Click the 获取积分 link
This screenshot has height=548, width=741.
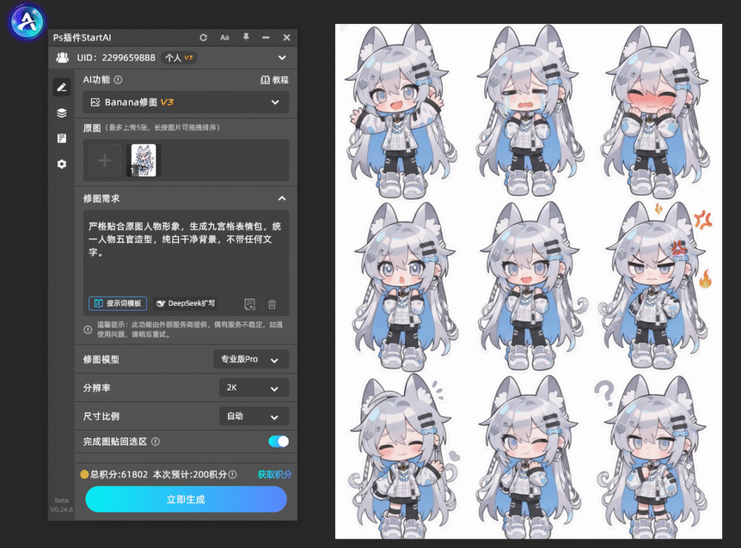coord(274,474)
